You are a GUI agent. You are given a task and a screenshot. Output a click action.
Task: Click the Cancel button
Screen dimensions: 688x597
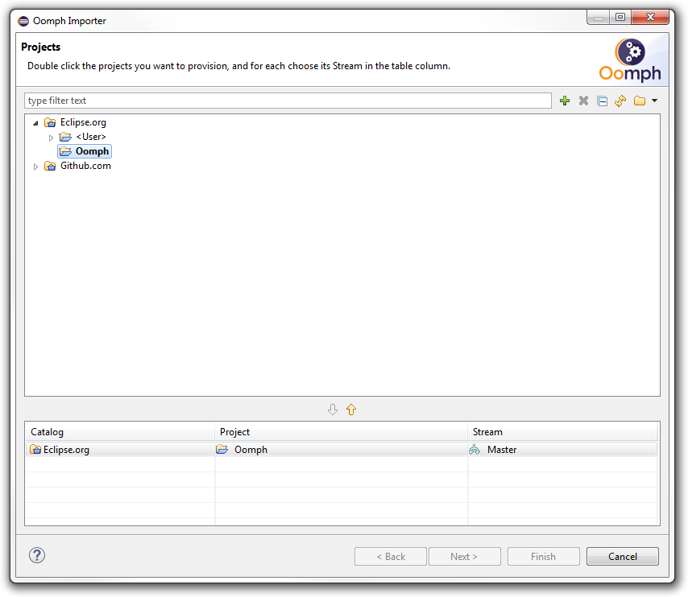pyautogui.click(x=622, y=556)
